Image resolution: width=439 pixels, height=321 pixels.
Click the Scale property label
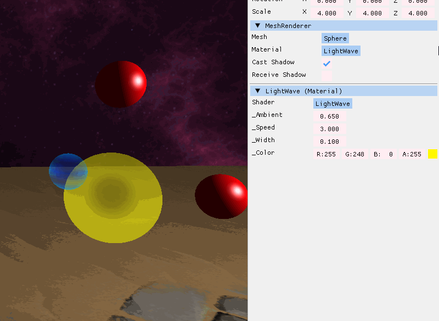coord(261,12)
